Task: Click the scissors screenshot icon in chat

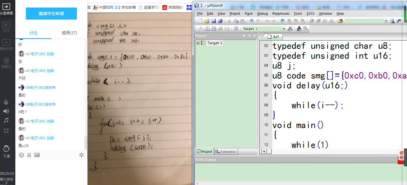Action: tap(29, 155)
